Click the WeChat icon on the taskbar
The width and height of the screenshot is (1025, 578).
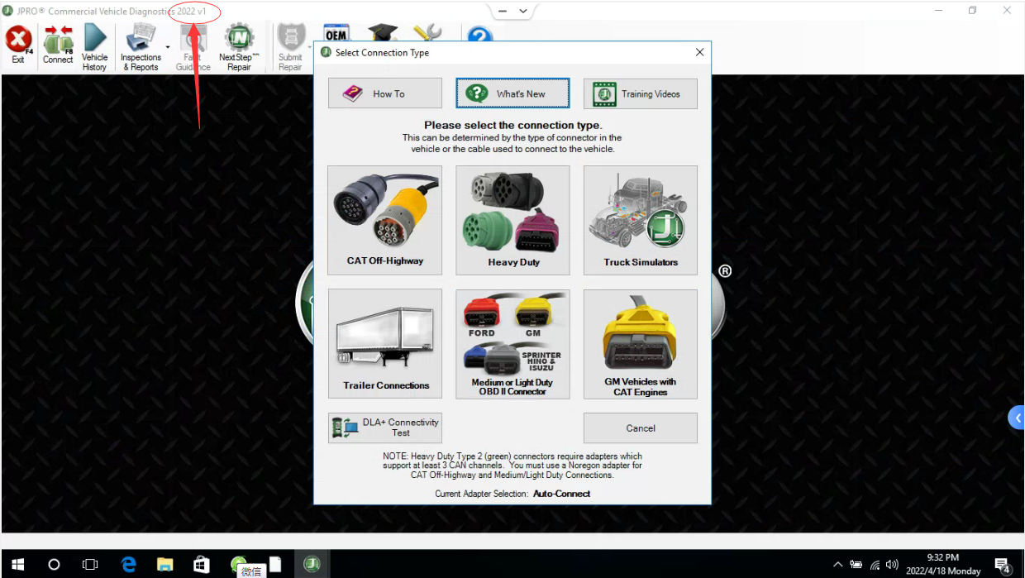[239, 564]
